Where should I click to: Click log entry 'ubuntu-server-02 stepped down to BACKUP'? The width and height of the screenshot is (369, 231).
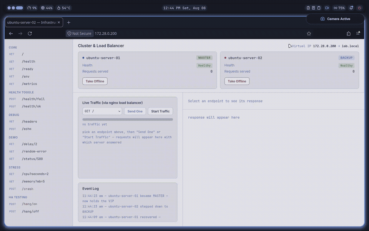point(125,209)
